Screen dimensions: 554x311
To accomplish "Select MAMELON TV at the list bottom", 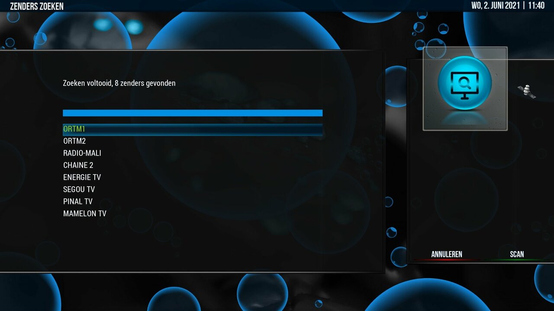I will click(84, 213).
